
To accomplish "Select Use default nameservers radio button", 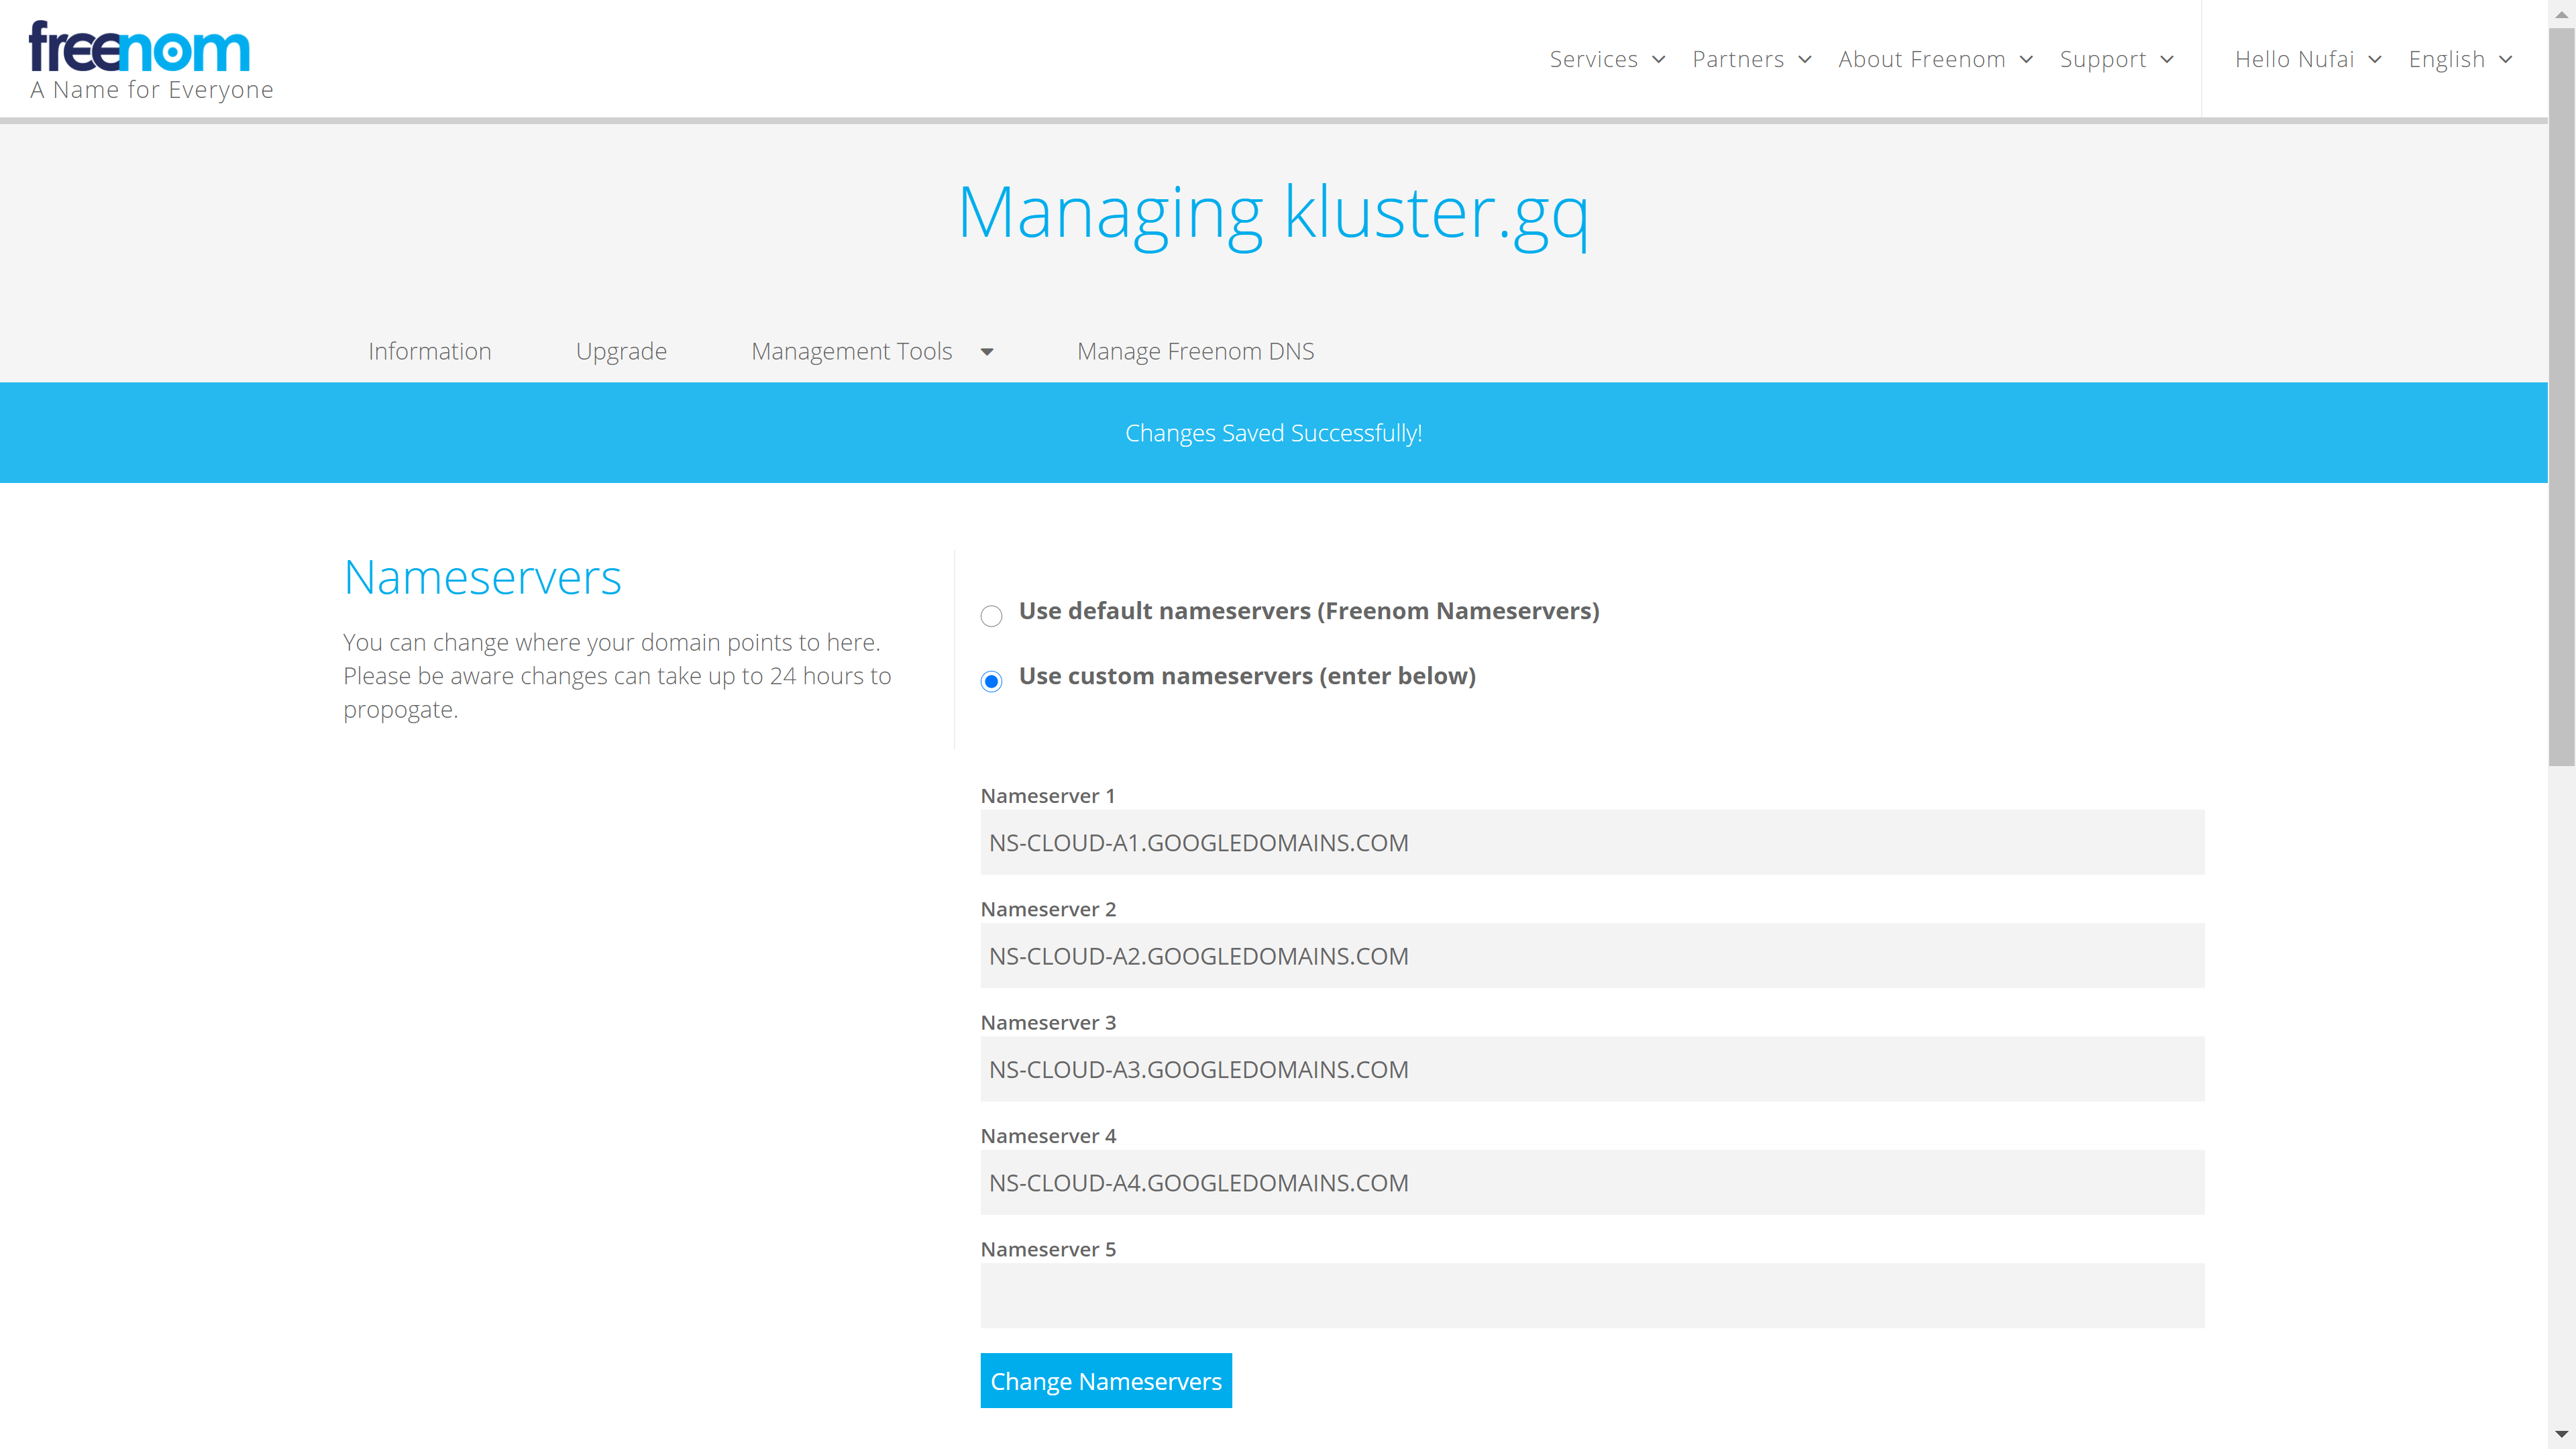I will pos(991,616).
